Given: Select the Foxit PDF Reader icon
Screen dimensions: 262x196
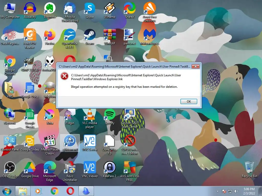Looking at the screenshot, I should pos(30,39).
